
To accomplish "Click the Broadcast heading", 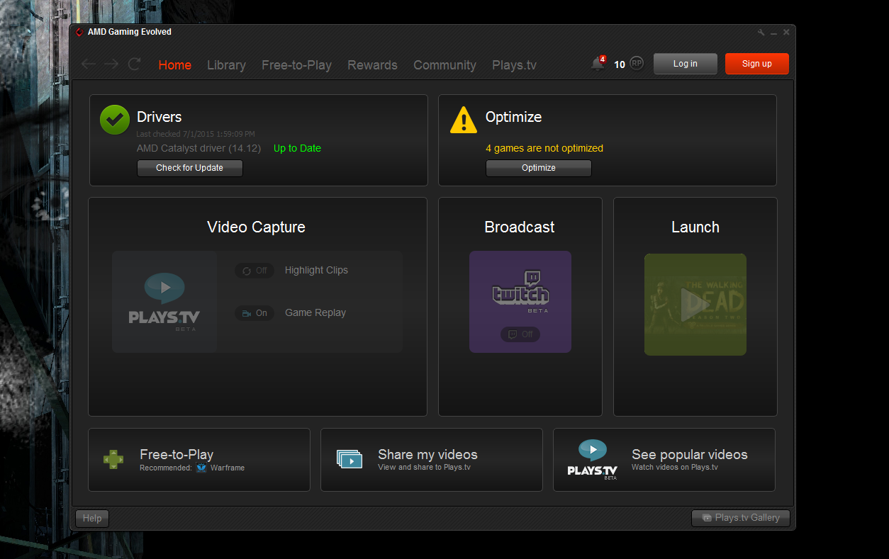I will pos(520,227).
